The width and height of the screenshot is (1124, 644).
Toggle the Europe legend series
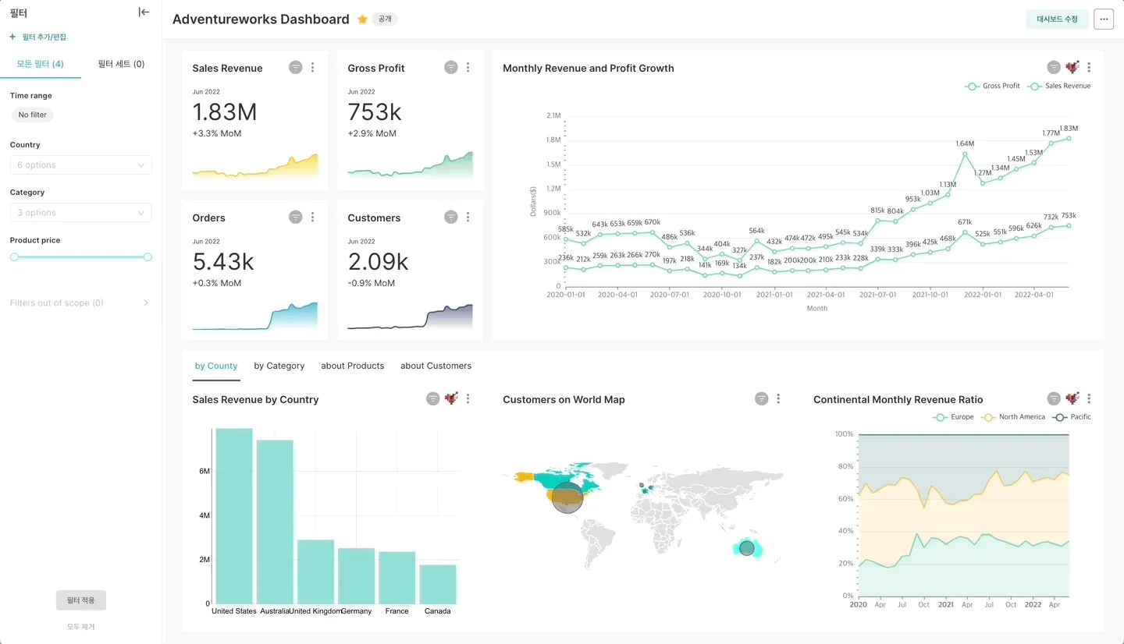[x=953, y=417]
